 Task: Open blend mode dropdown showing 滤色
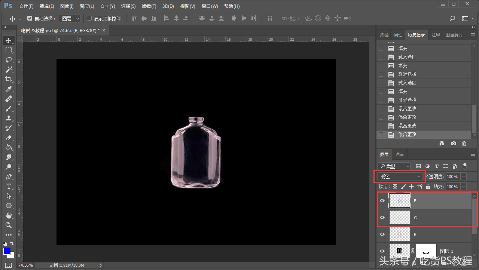coord(400,177)
